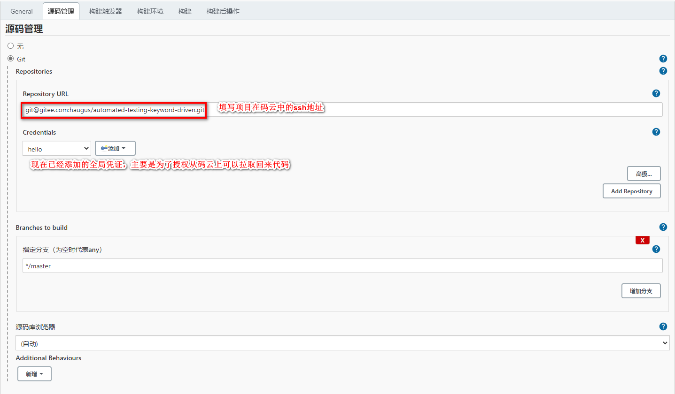Focus the Repository URL input field

tap(342, 110)
